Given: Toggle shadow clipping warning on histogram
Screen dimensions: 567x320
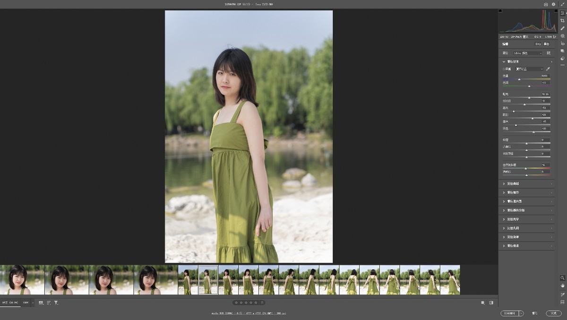Looking at the screenshot, I should 501,11.
